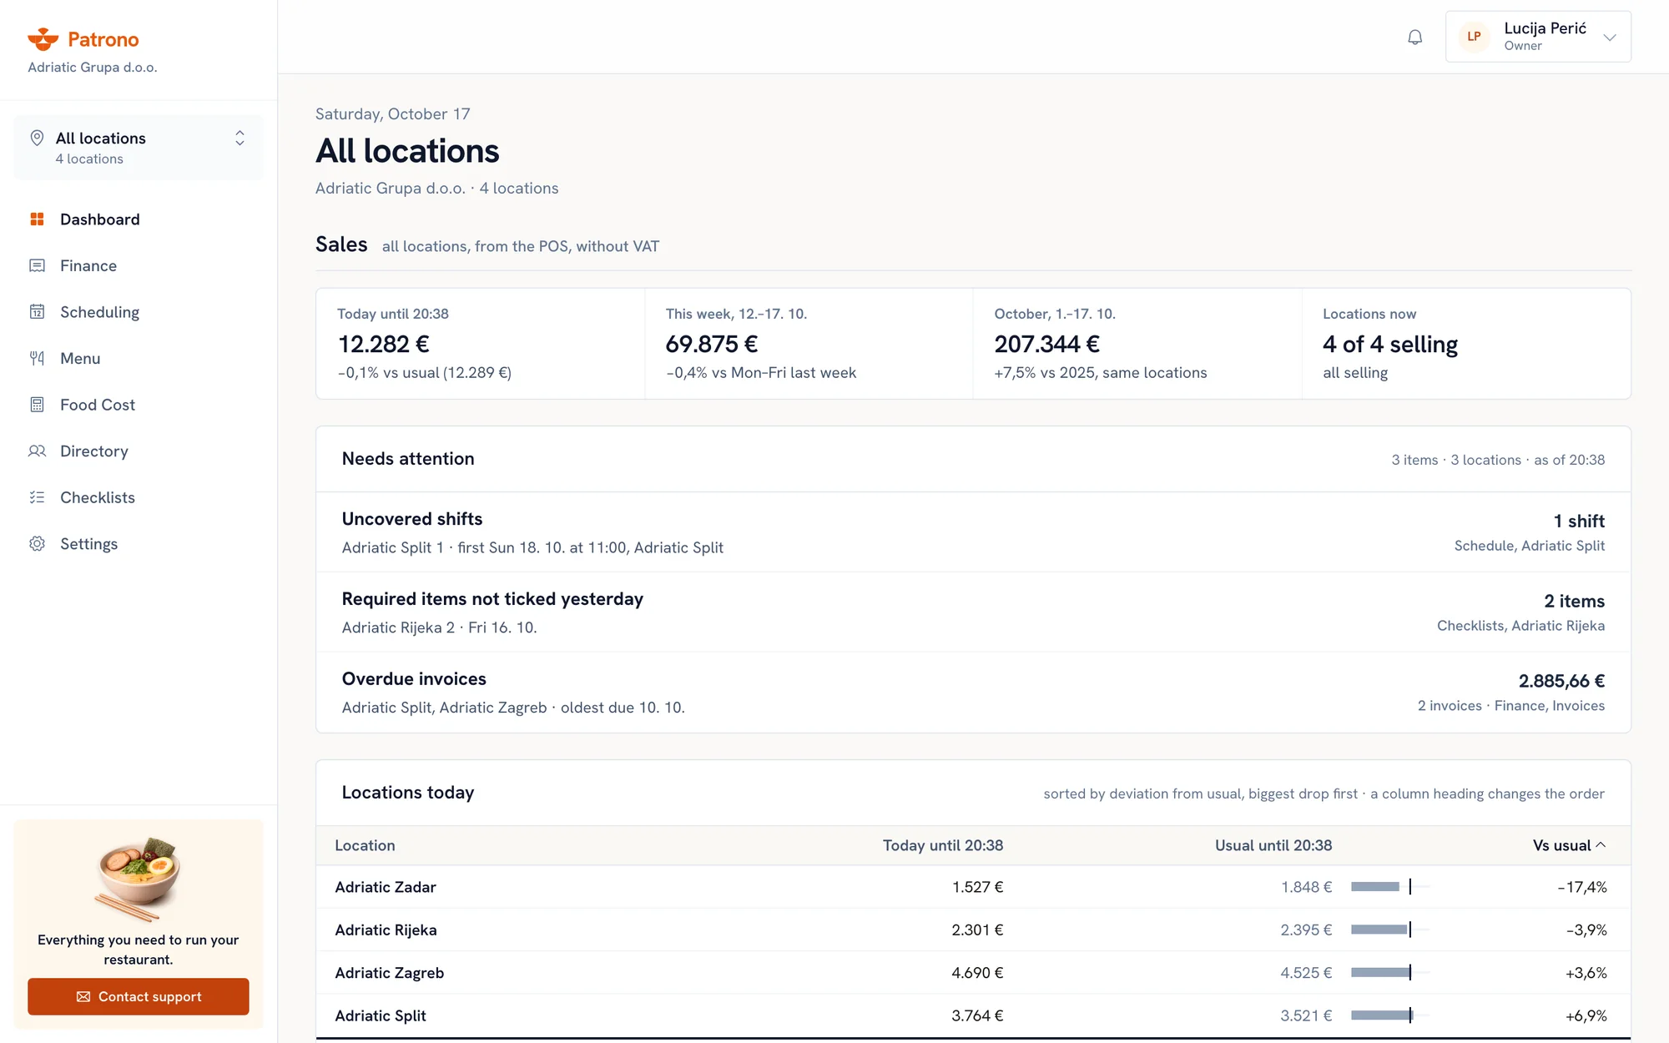Open Required items not ticked yesterday
The width and height of the screenshot is (1669, 1043).
(973, 612)
